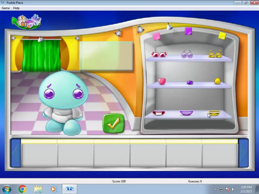
Task: Pick the pink nose from middle shelf
Action: pyautogui.click(x=162, y=81)
